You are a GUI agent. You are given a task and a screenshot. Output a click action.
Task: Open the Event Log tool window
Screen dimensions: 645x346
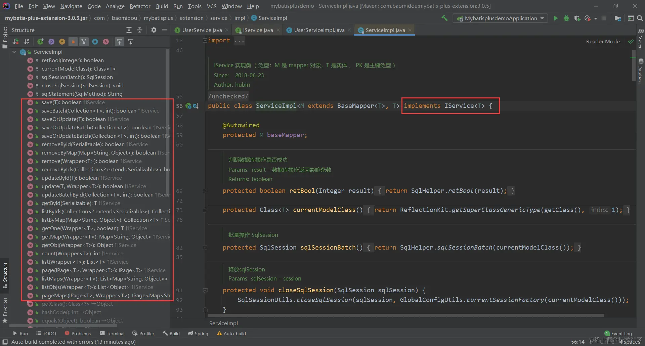coord(618,334)
